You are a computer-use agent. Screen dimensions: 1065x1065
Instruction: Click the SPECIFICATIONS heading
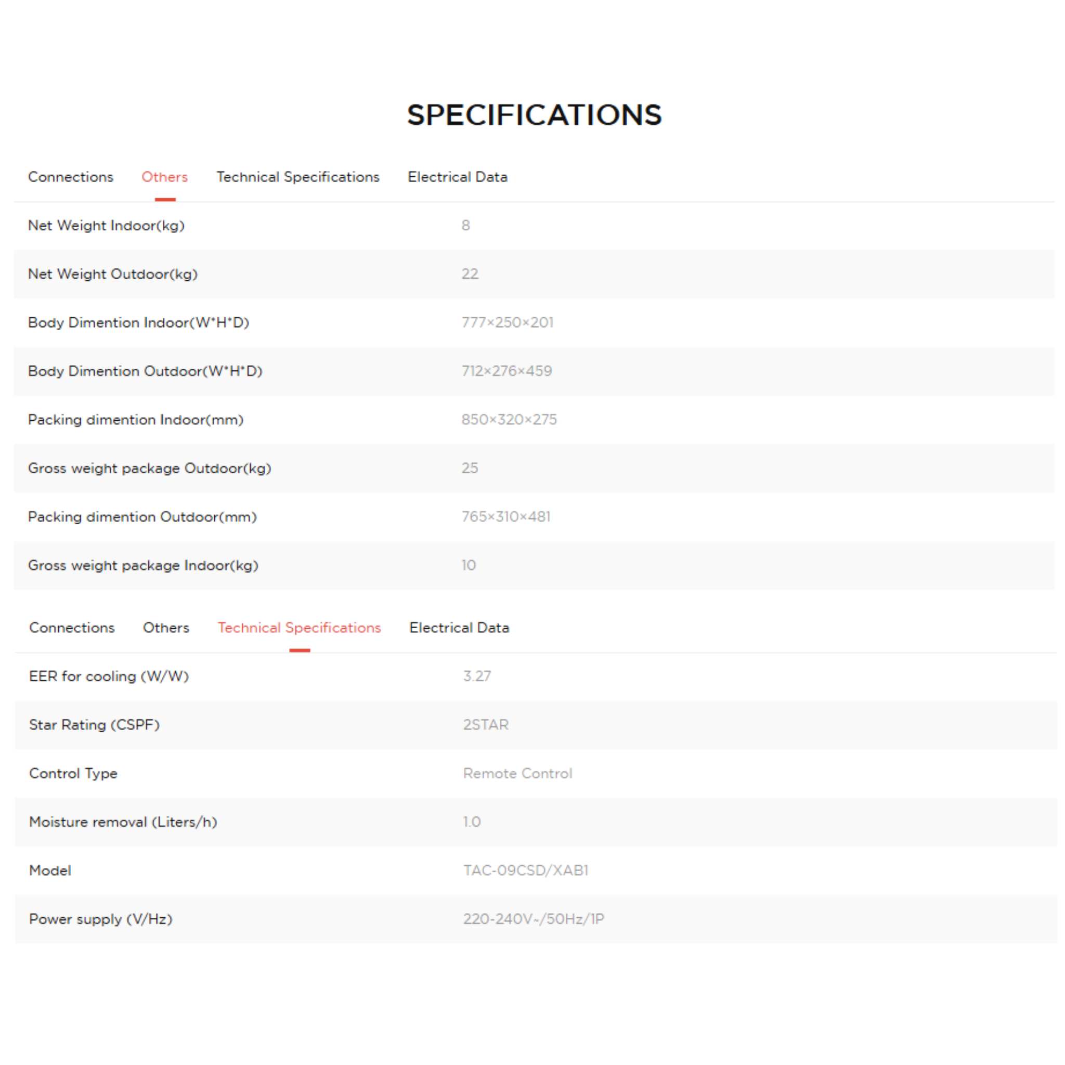[534, 114]
